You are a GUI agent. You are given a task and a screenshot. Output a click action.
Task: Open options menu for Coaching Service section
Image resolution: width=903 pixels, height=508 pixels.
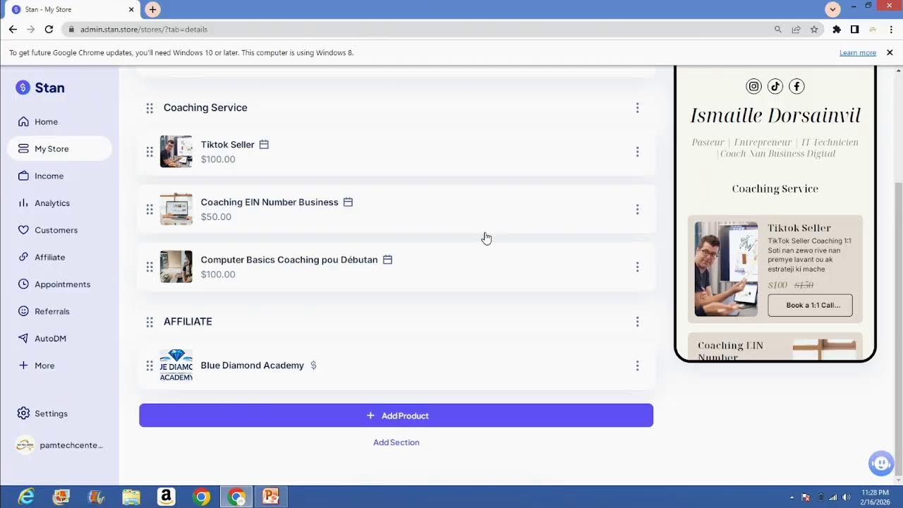637,108
